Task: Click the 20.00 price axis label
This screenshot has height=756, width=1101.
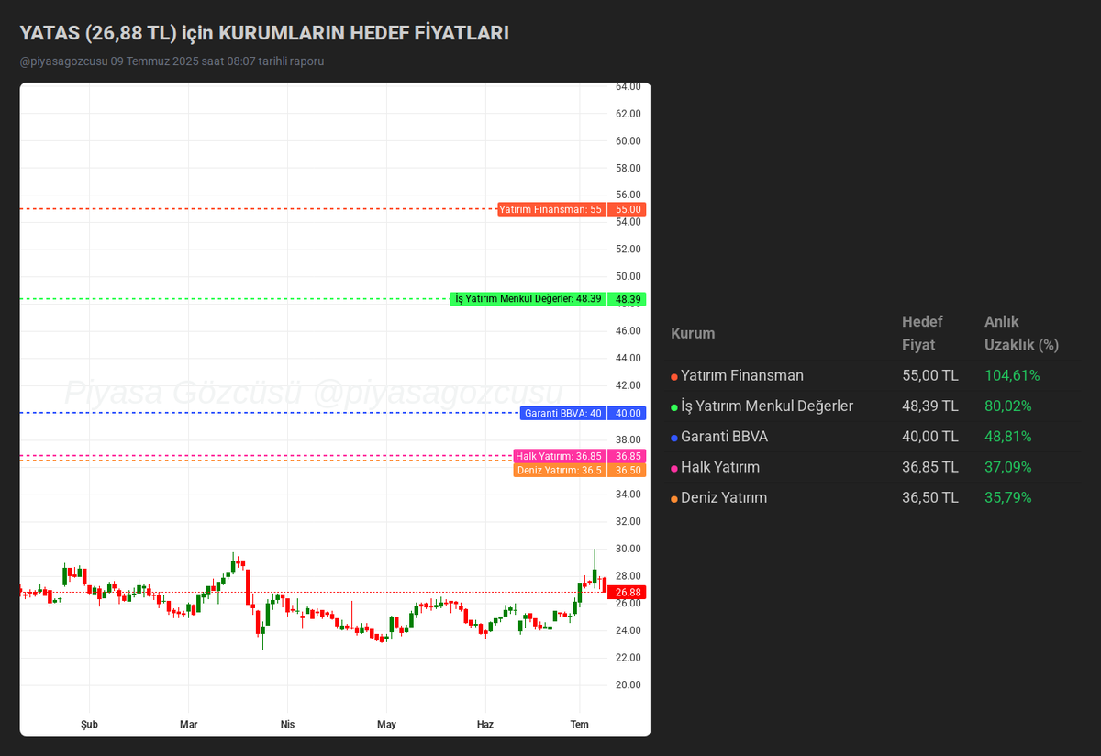Action: (628, 684)
